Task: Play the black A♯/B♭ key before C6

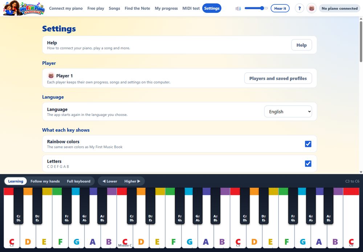Action: coord(329,206)
